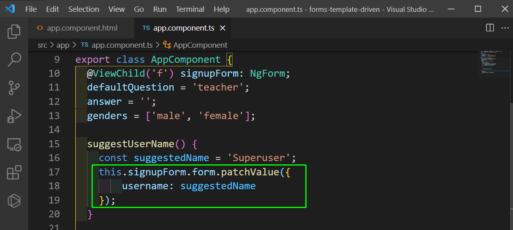513x230 pixels.
Task: Open the View menu
Action: [117, 9]
